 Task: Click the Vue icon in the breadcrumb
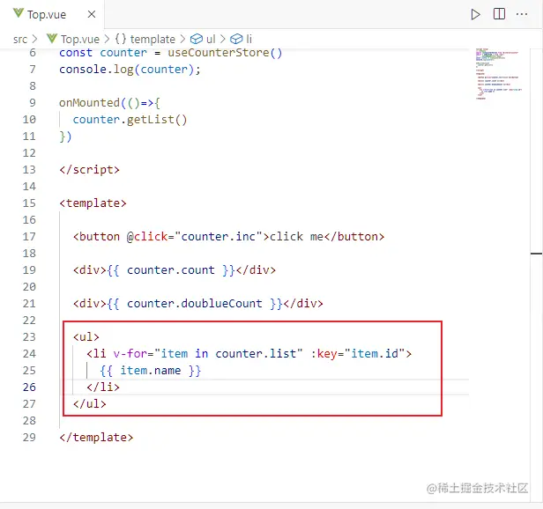pyautogui.click(x=52, y=39)
